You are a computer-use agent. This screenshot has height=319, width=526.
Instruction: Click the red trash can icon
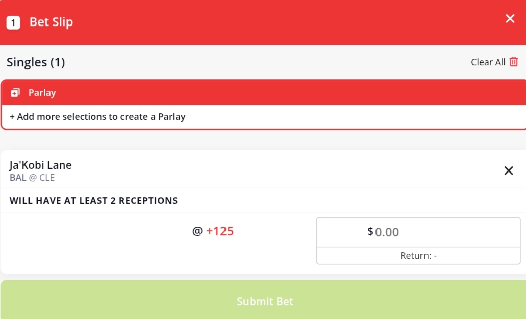(x=514, y=62)
